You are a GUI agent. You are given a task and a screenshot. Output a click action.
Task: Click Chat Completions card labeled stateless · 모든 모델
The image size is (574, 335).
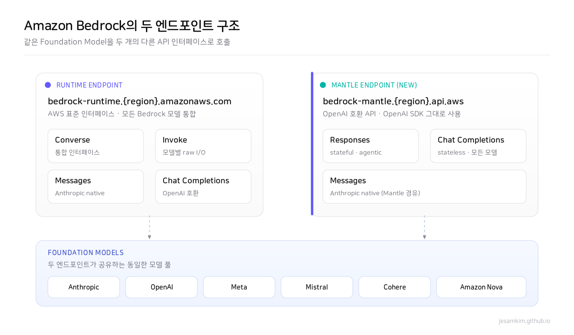(x=478, y=146)
